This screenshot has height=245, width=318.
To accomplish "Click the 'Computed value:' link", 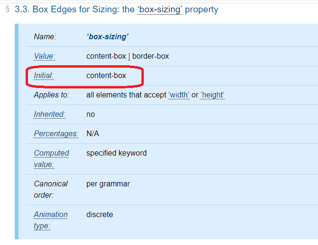I will coord(51,159).
